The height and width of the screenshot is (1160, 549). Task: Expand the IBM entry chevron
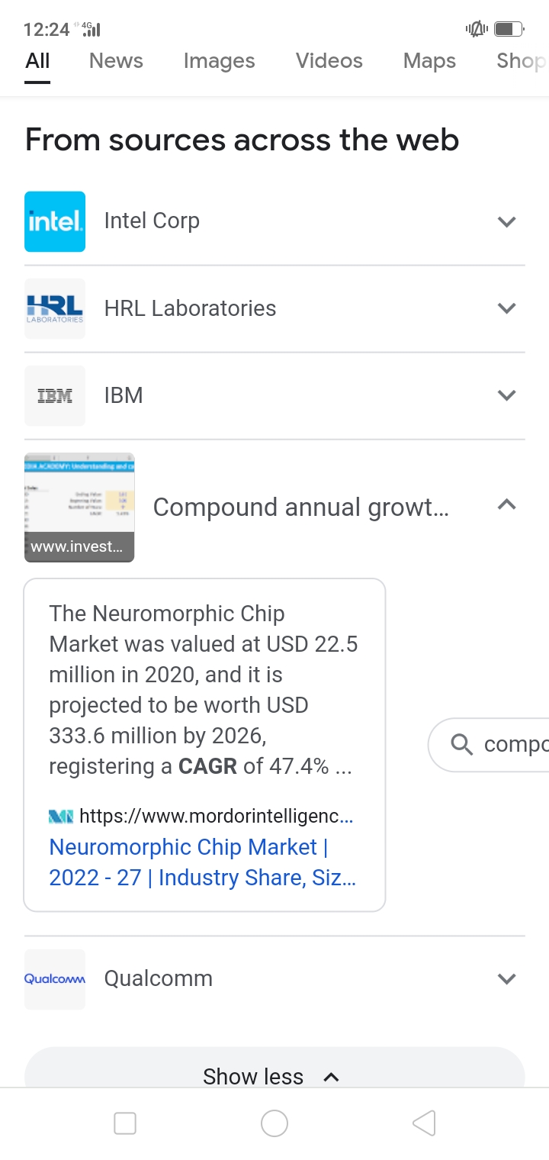pyautogui.click(x=507, y=395)
